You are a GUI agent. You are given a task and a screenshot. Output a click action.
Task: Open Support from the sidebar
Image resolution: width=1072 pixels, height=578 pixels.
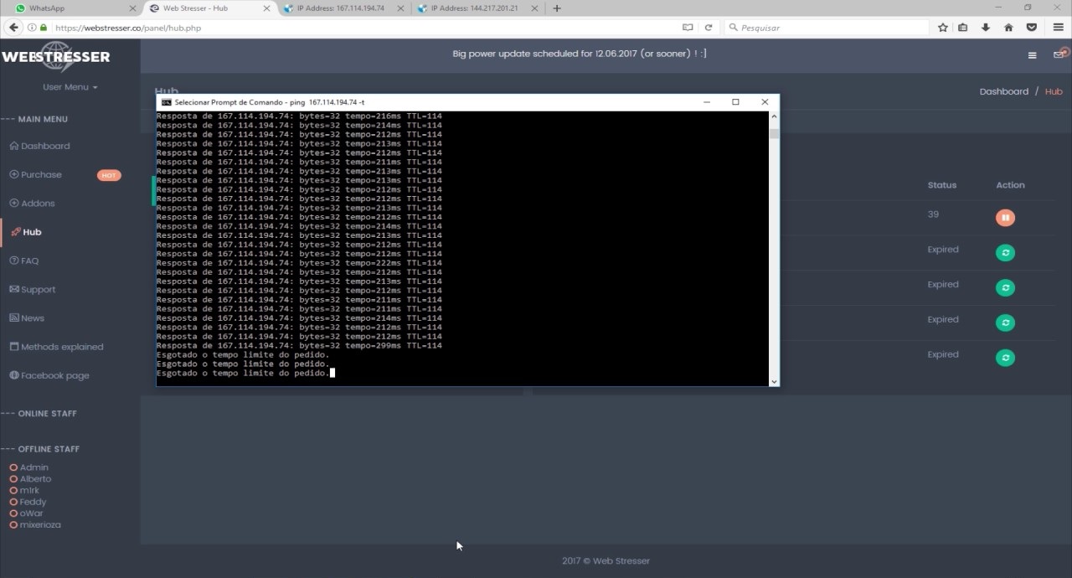click(x=33, y=289)
